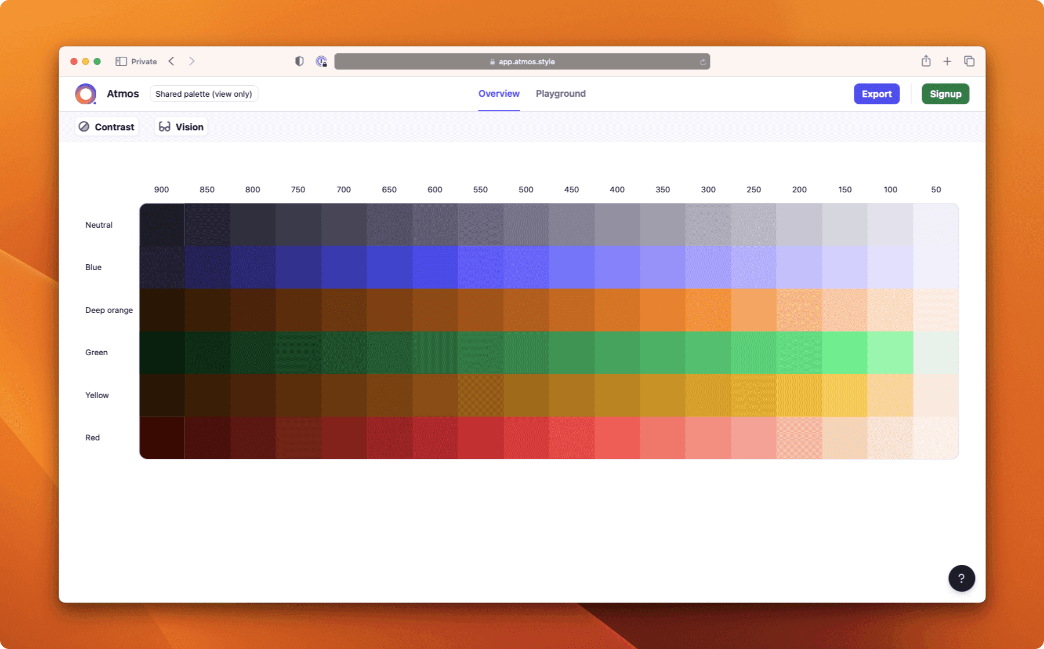Click the app.atmos.style address bar

[x=522, y=61]
